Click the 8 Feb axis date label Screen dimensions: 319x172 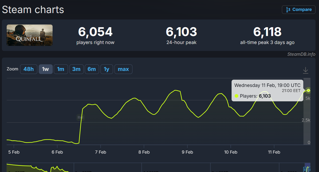(x=144, y=152)
